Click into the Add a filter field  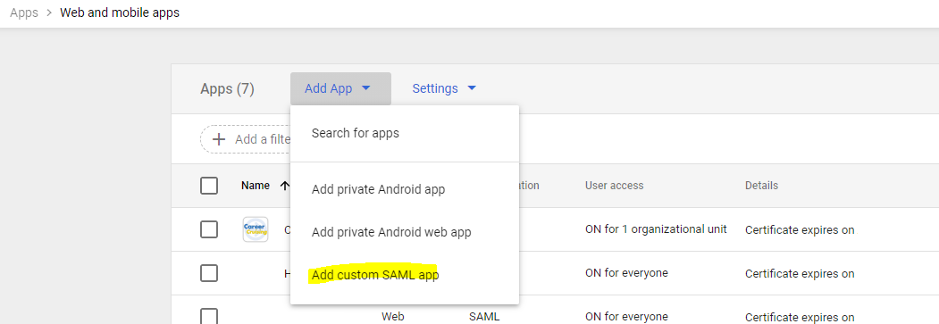pyautogui.click(x=246, y=139)
